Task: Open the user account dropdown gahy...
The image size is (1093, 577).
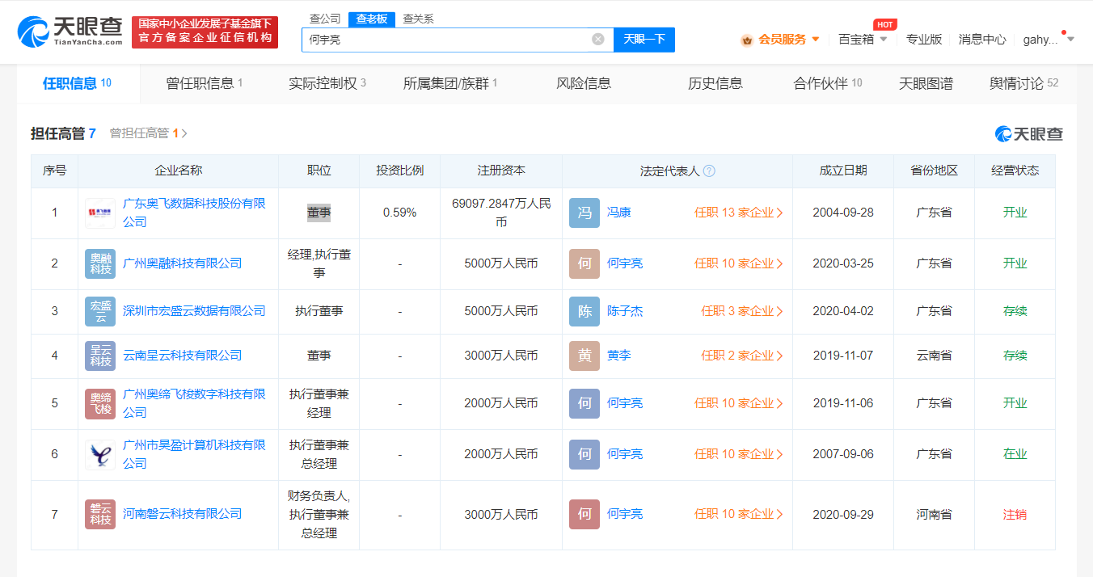Action: [x=1049, y=39]
